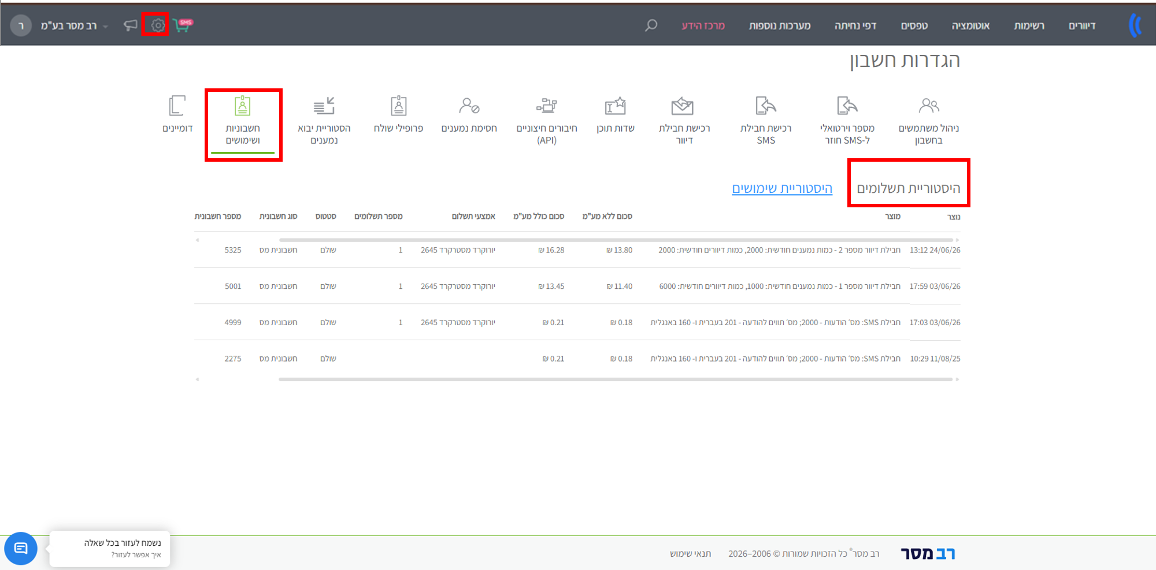Click the ₪13.45 amount cell
Screen dimensions: 1156x570
[x=551, y=286]
